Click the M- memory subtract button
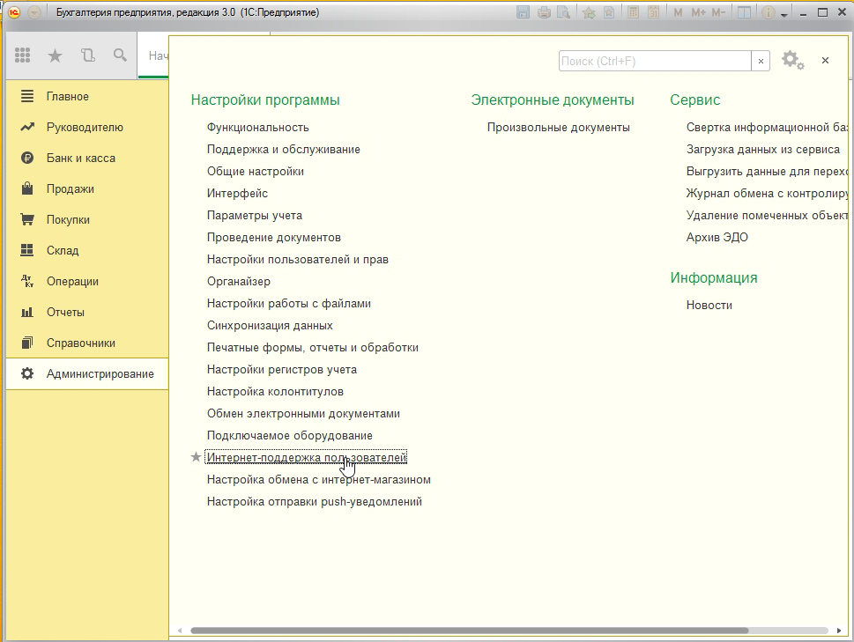This screenshot has height=642, width=854. pyautogui.click(x=719, y=12)
